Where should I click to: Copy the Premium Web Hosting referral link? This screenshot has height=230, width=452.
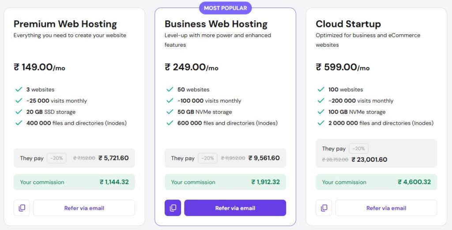(22, 208)
